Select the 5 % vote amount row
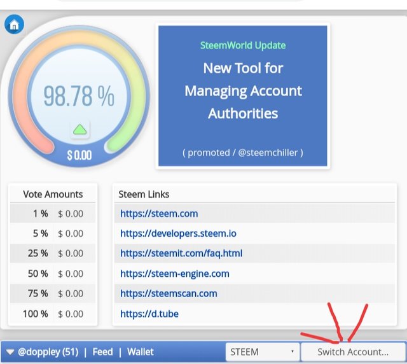 [53, 234]
